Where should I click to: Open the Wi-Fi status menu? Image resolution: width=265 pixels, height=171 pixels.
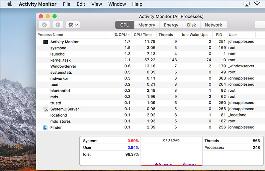point(257,4)
